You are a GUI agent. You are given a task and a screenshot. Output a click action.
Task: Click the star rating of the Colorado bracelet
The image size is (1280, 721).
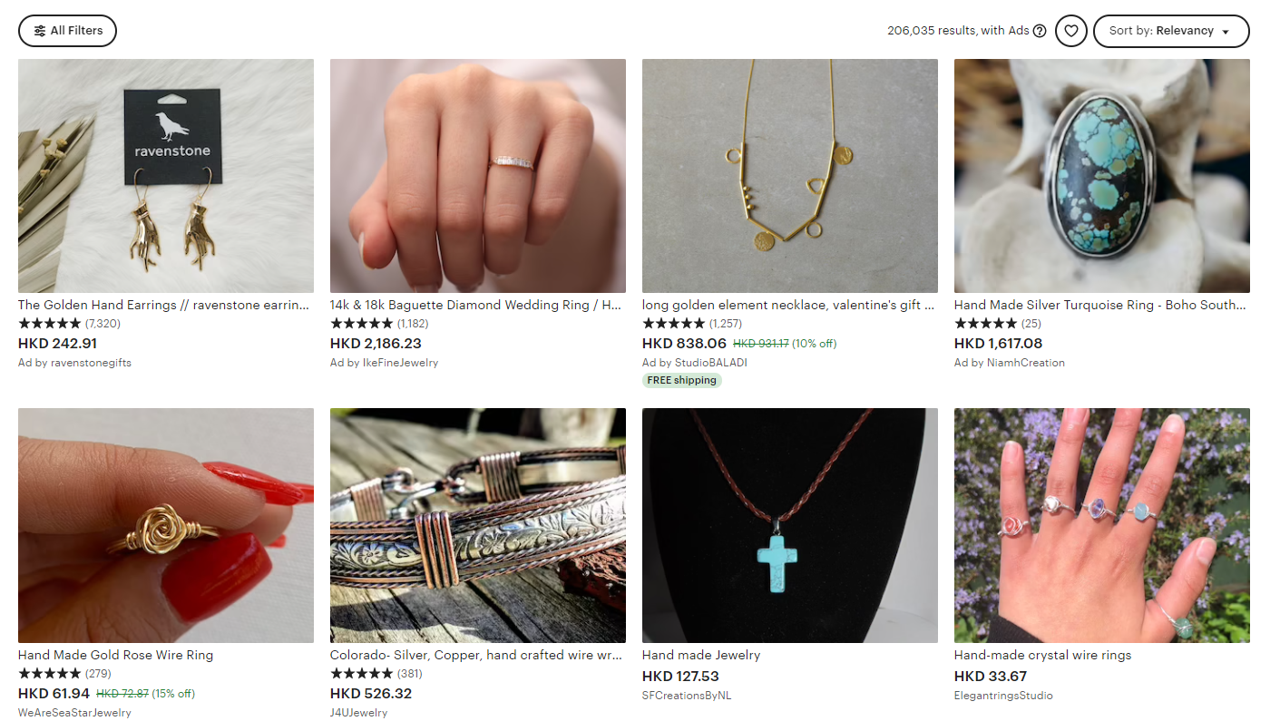click(x=362, y=674)
